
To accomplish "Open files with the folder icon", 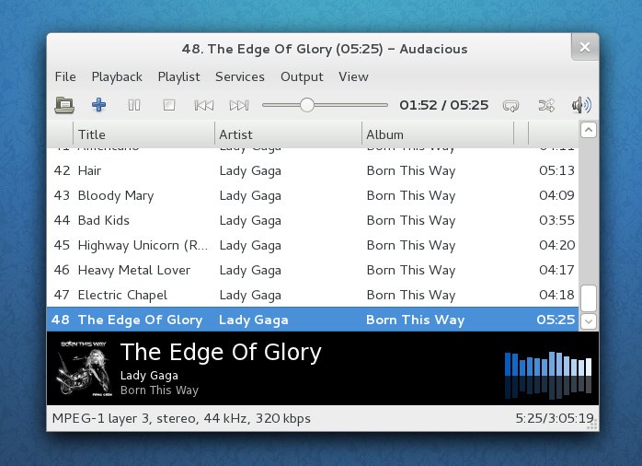I will tap(64, 105).
